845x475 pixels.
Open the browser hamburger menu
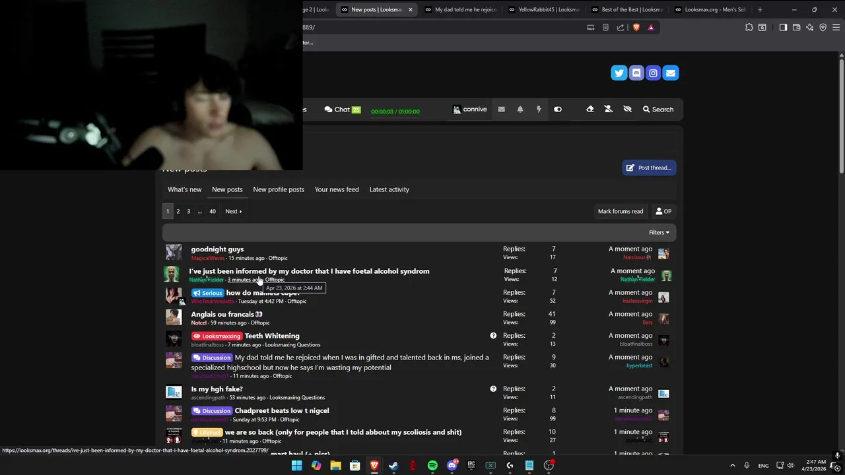click(x=836, y=27)
